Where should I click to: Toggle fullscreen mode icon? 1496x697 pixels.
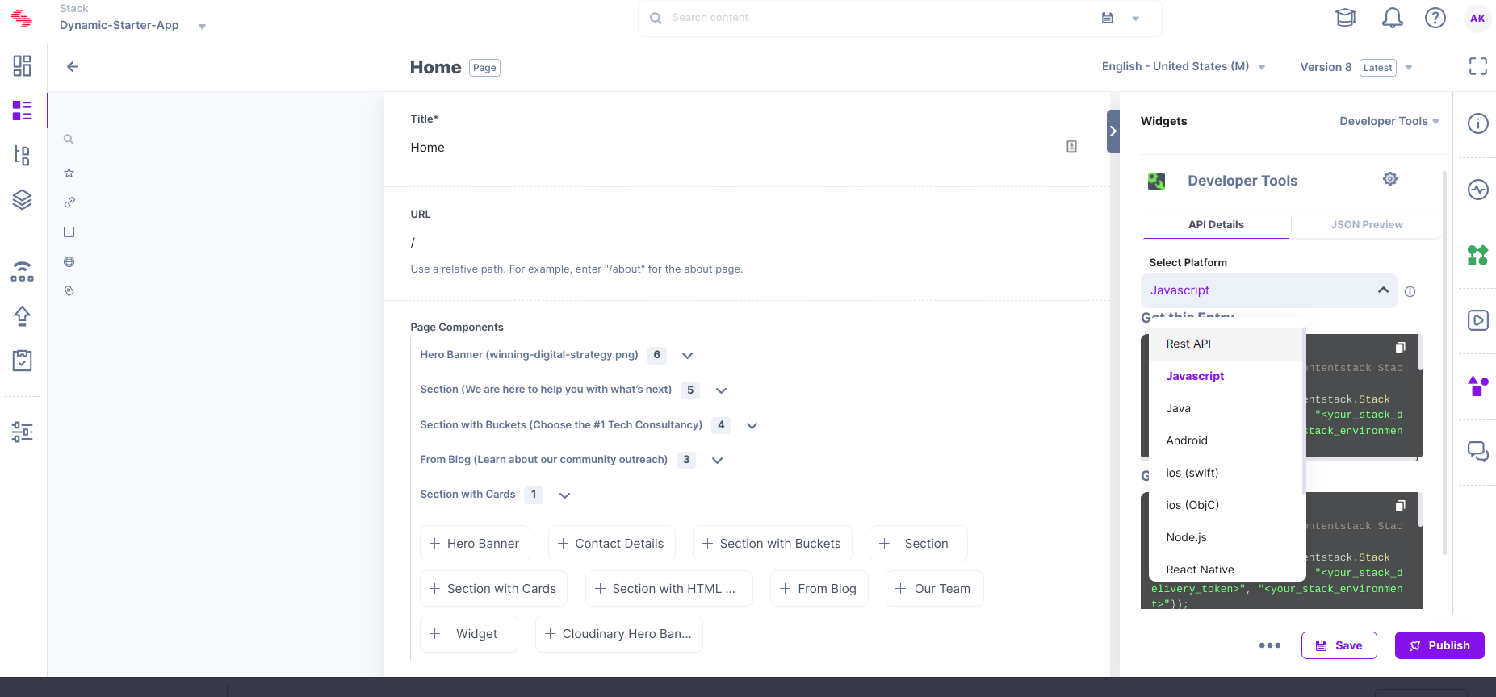coord(1478,66)
